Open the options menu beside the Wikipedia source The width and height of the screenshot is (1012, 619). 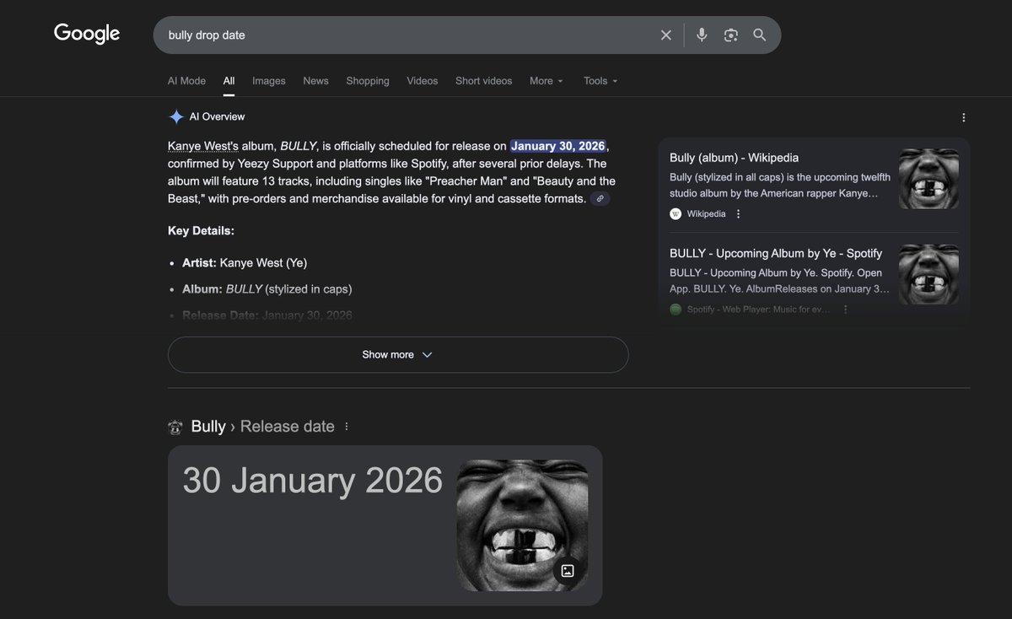[x=738, y=213]
